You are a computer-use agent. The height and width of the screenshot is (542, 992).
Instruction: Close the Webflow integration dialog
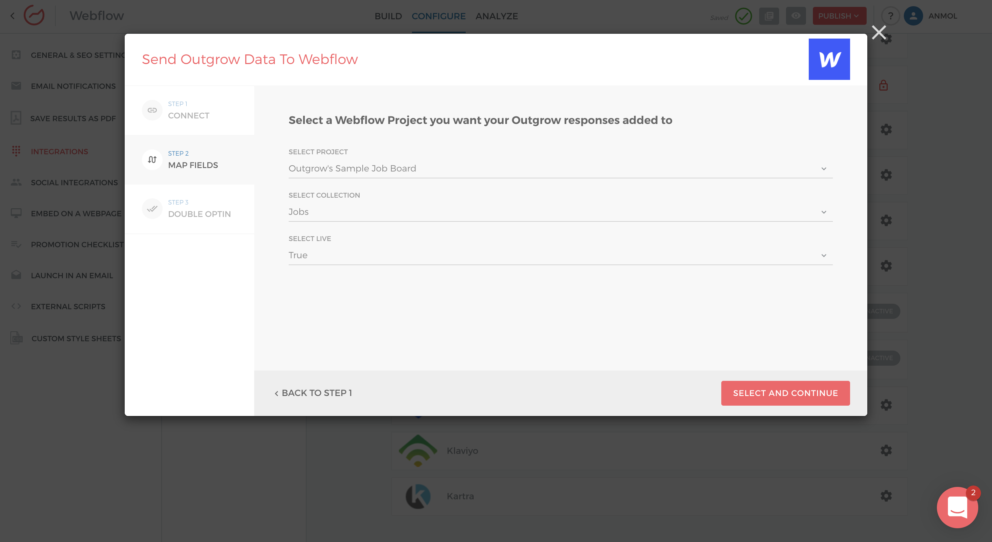(878, 33)
